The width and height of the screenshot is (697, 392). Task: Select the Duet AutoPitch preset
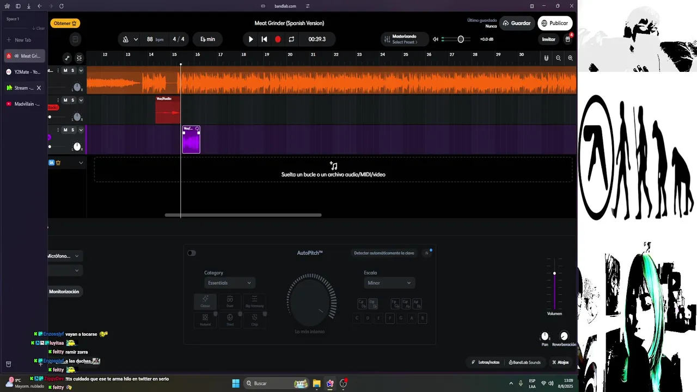coord(230,302)
